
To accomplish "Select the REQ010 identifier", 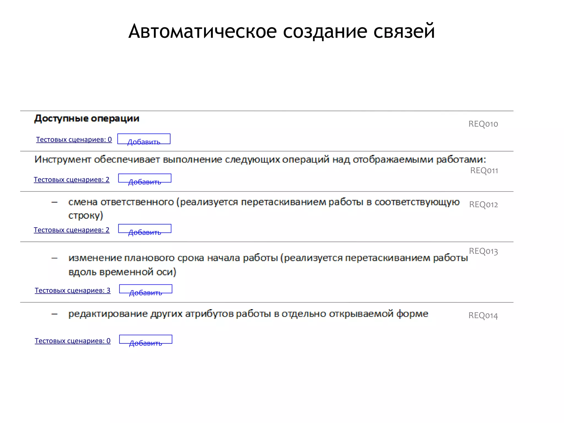I will [483, 124].
